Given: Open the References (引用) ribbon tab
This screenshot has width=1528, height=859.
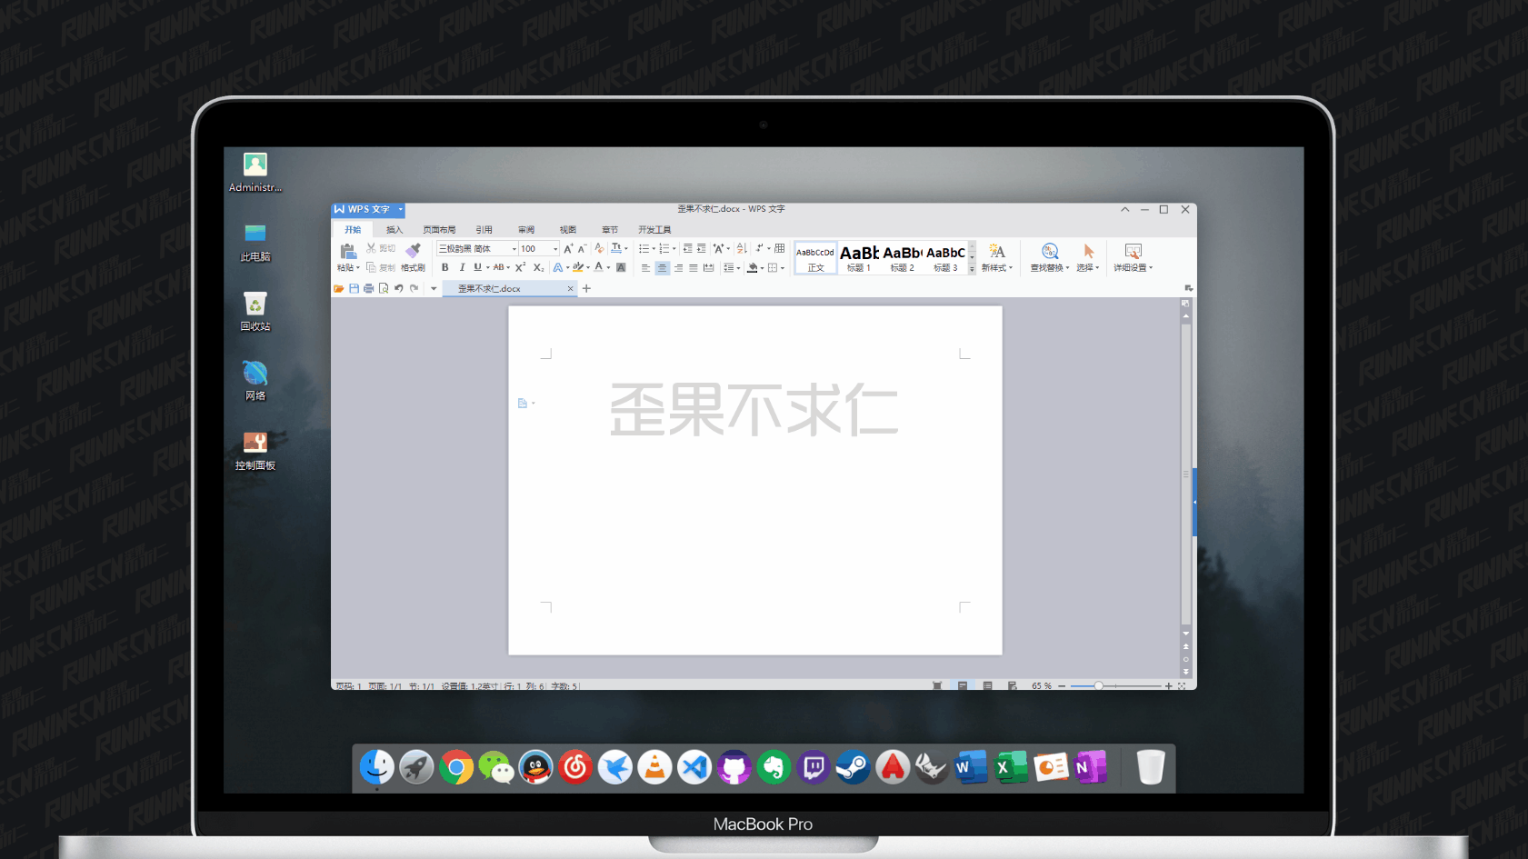Looking at the screenshot, I should click(484, 230).
